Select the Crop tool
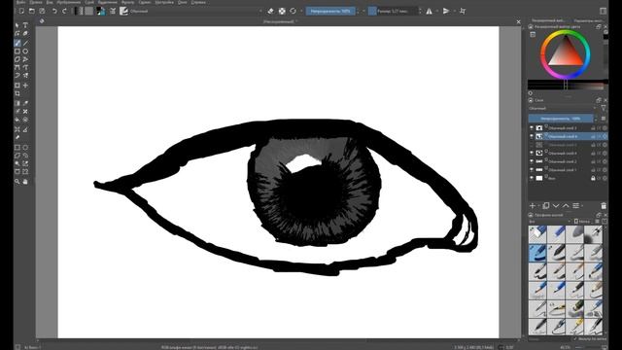This screenshot has width=622, height=350. click(17, 93)
